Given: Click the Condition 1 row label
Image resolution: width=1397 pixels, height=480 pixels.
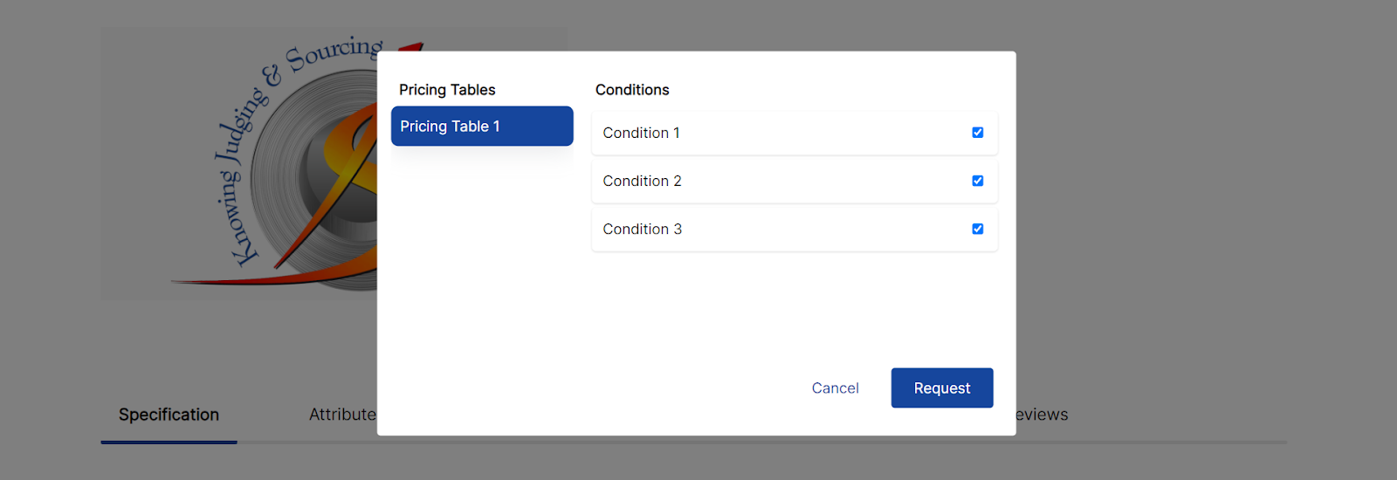Looking at the screenshot, I should (x=641, y=133).
